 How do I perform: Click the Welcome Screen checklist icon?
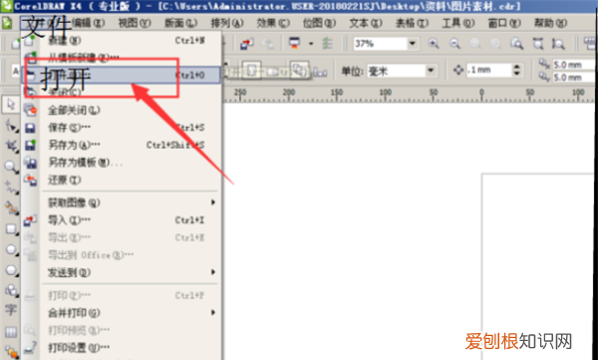(327, 44)
